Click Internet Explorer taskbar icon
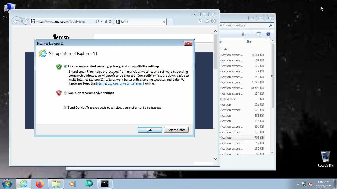This screenshot has height=189, width=337. 23,184
